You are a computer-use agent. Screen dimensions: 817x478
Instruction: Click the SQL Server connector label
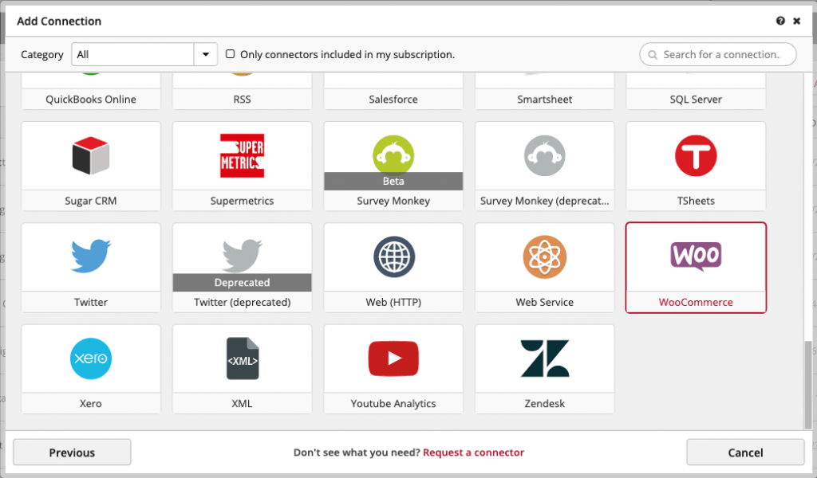tap(696, 100)
